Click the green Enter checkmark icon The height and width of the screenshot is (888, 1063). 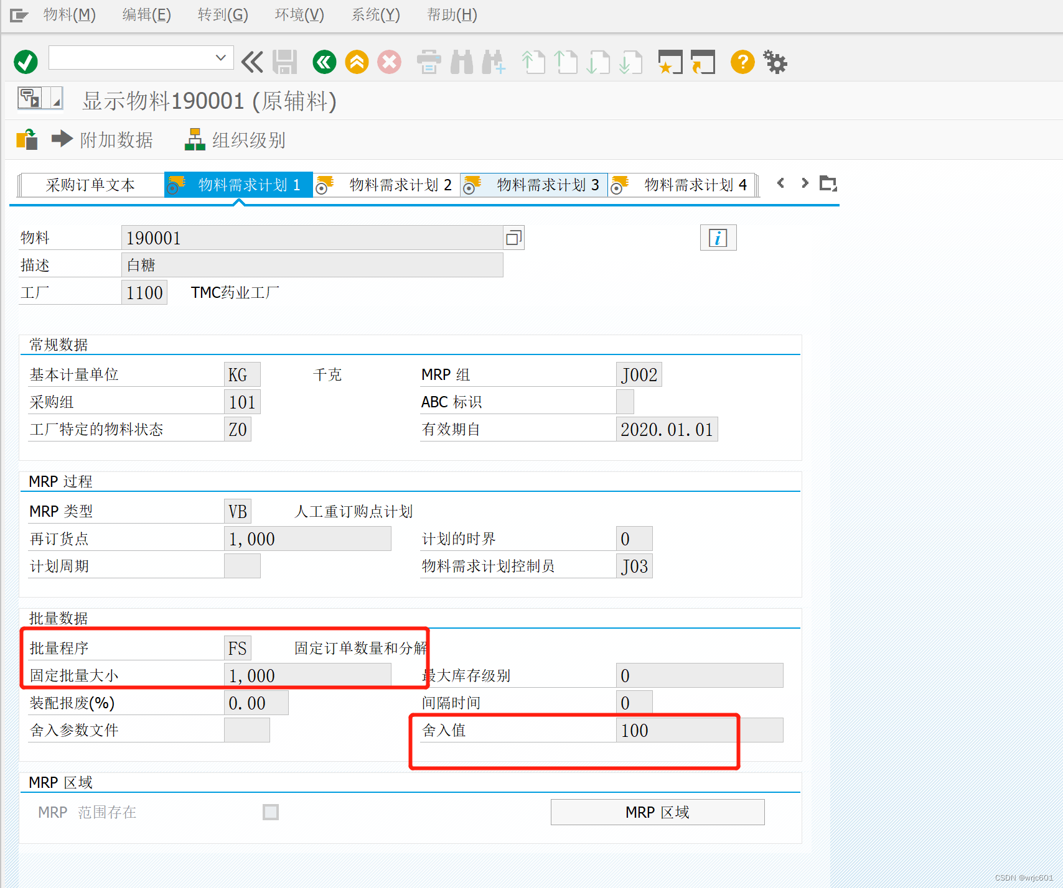pos(26,62)
